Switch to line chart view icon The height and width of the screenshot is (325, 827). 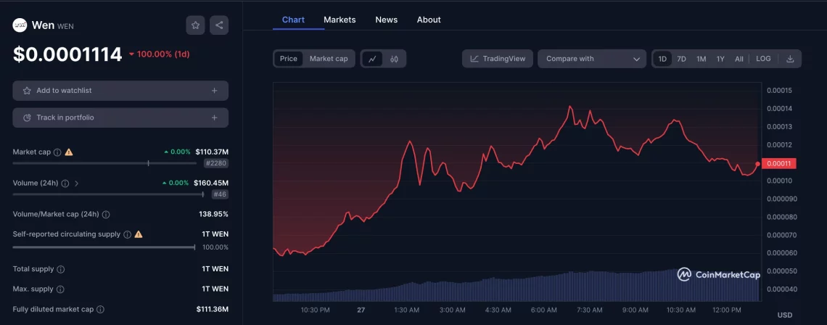(x=372, y=59)
